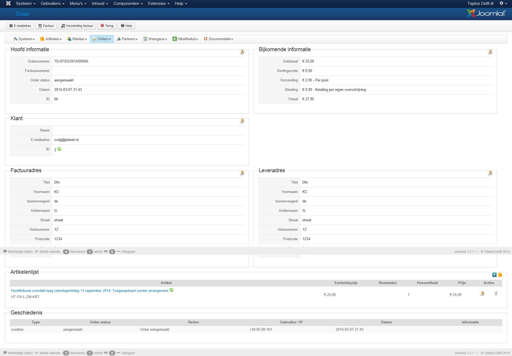Expand the Weergave menu
The width and height of the screenshot is (512, 356).
155,39
